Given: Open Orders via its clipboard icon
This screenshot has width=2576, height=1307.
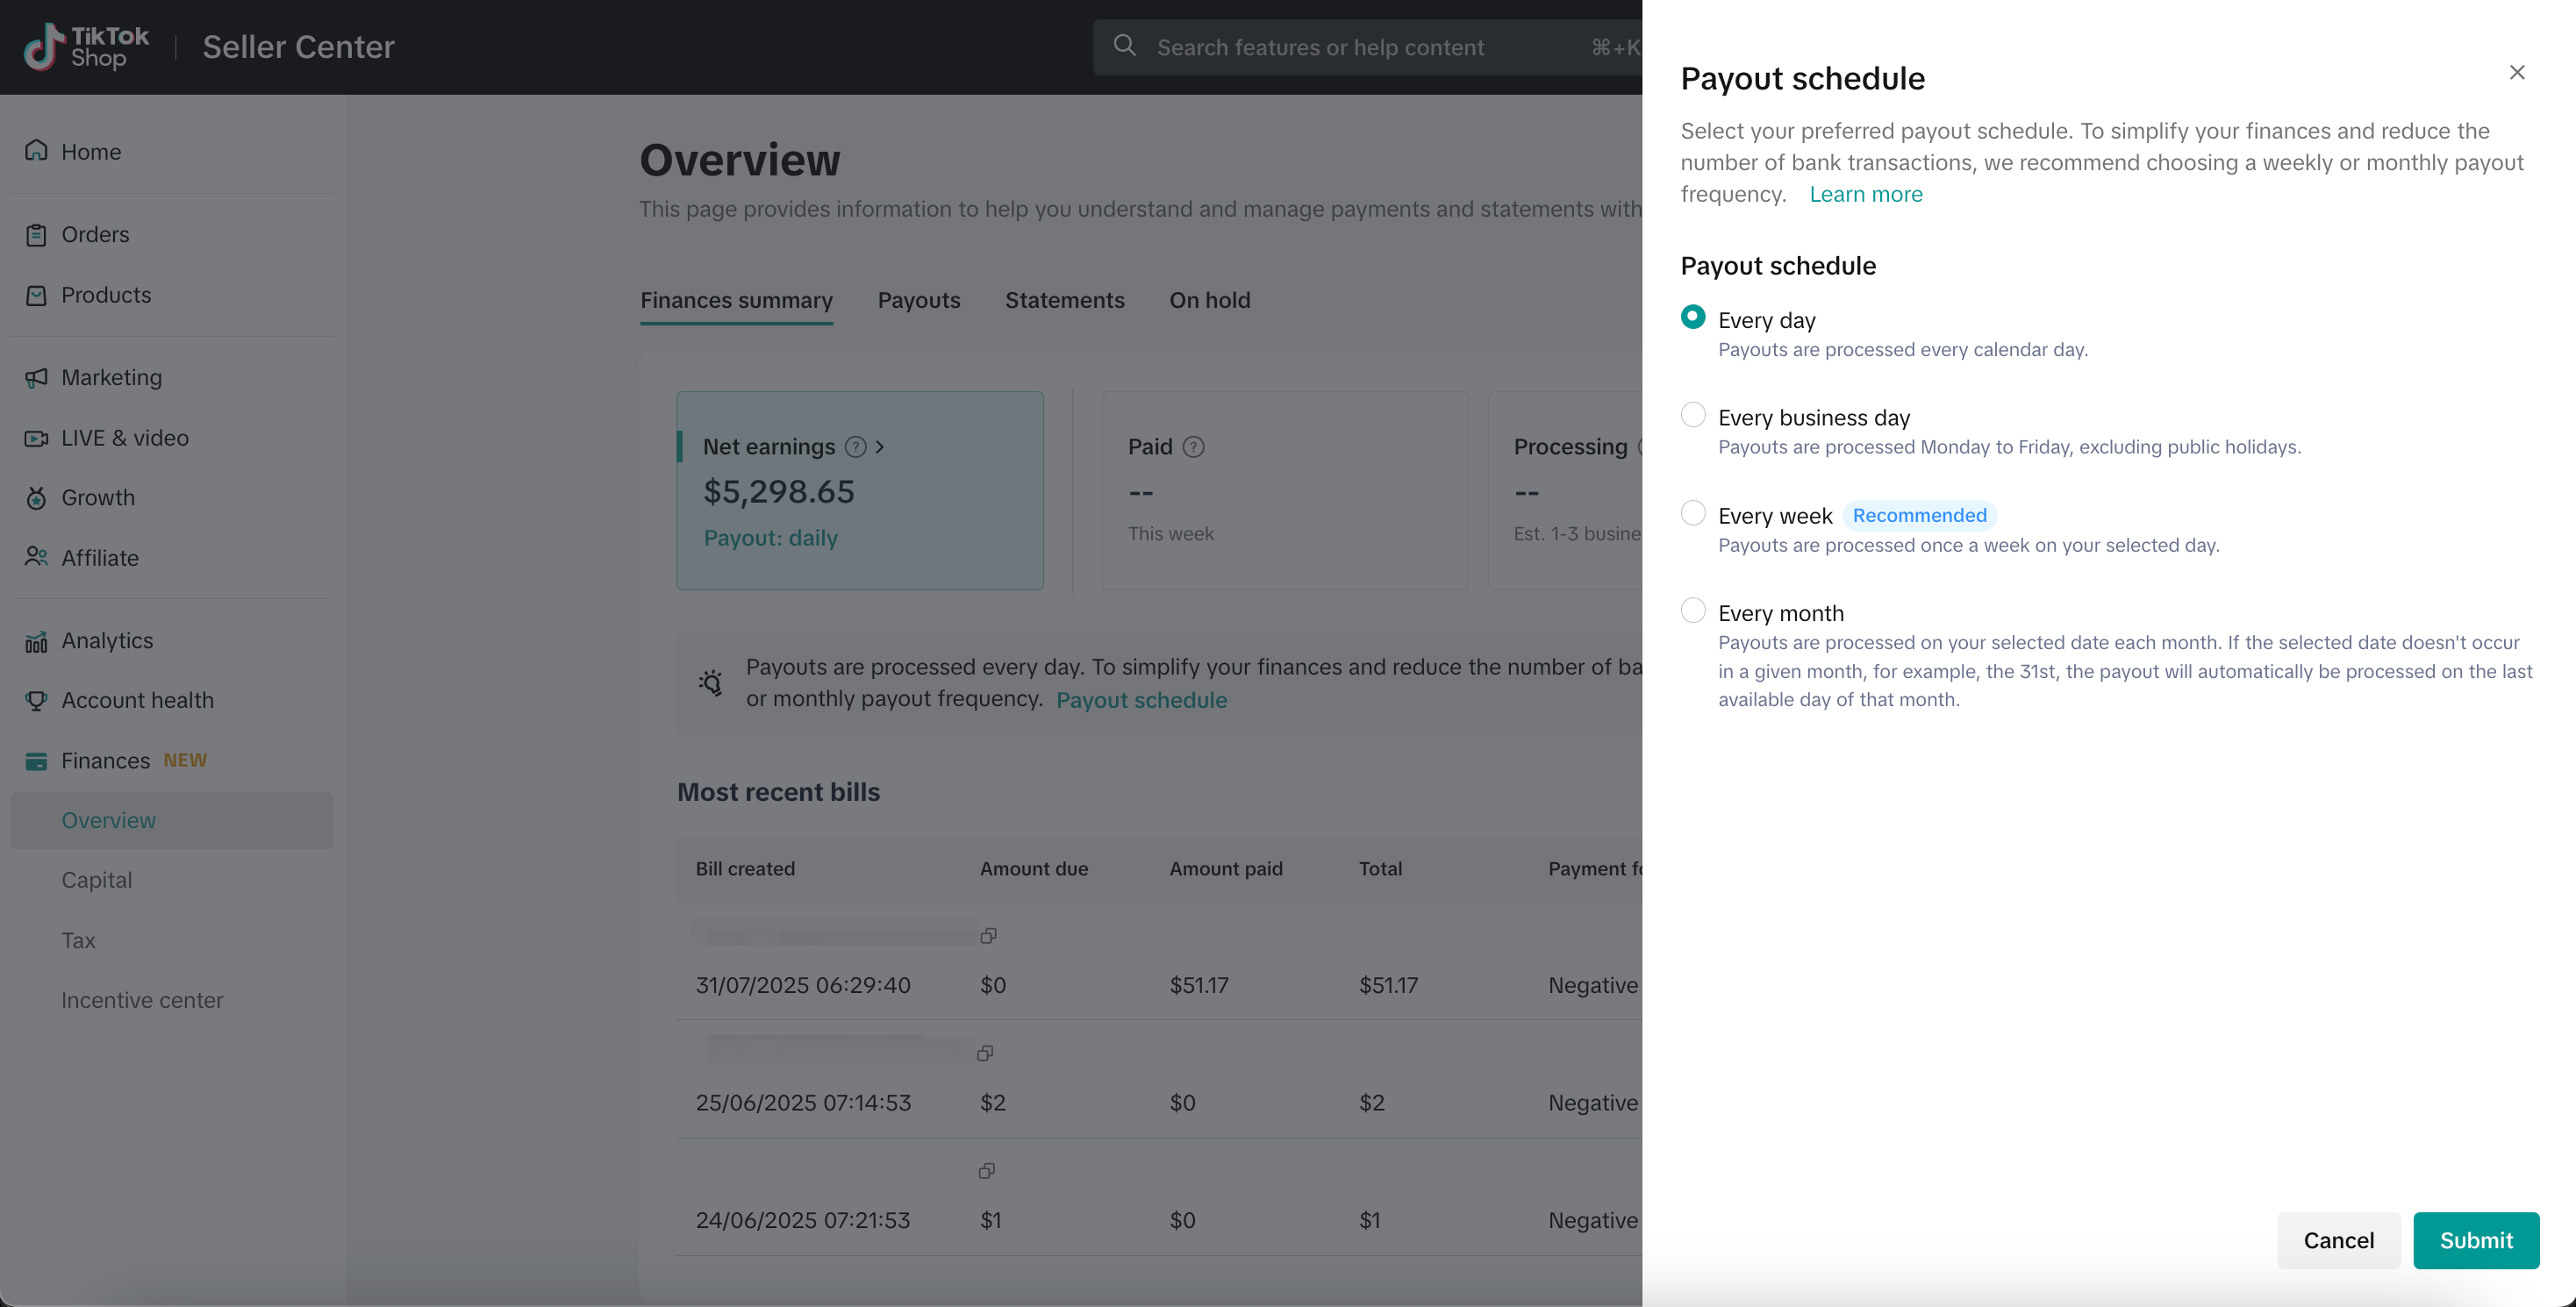Looking at the screenshot, I should coord(36,235).
